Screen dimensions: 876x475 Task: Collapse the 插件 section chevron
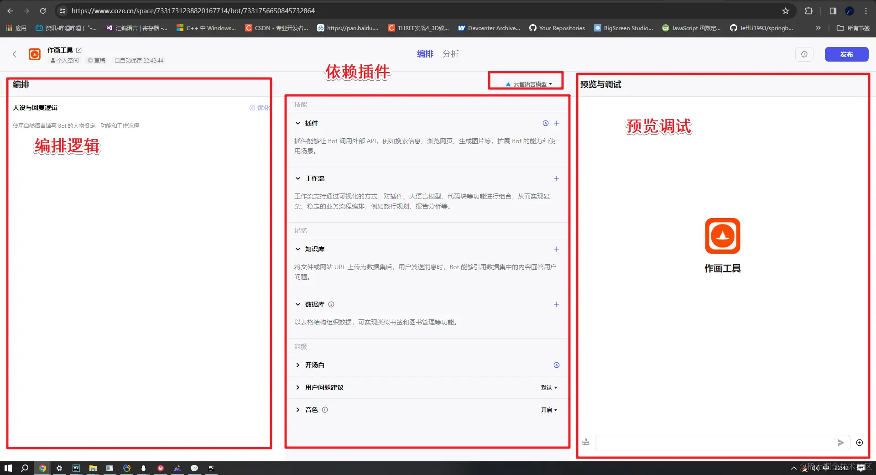point(298,123)
